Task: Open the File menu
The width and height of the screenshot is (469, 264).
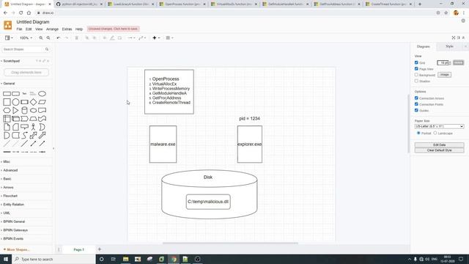Action: click(19, 29)
